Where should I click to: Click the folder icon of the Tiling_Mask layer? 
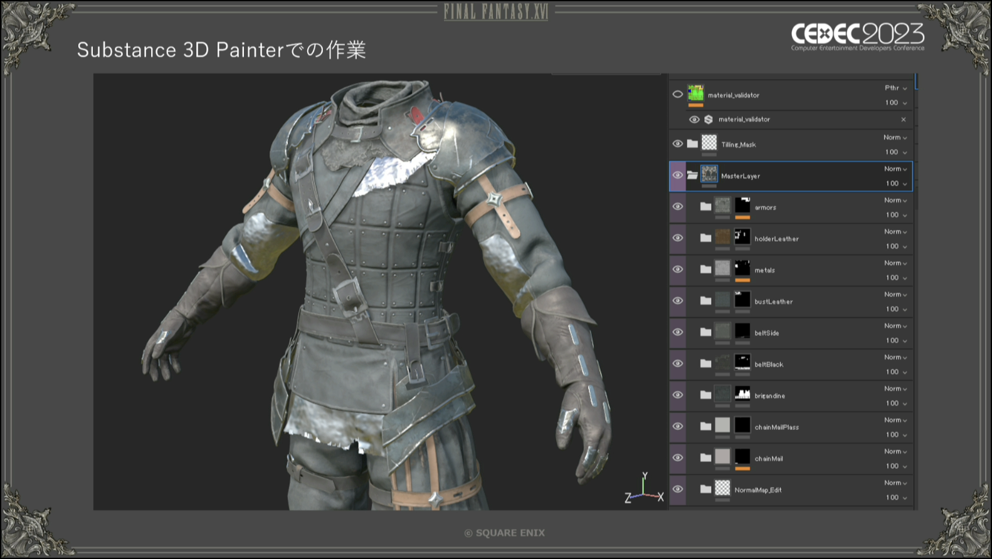(692, 144)
